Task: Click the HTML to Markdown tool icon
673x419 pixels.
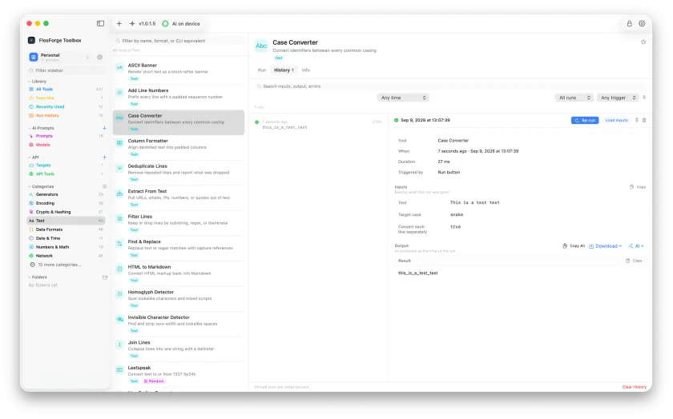Action: [119, 269]
